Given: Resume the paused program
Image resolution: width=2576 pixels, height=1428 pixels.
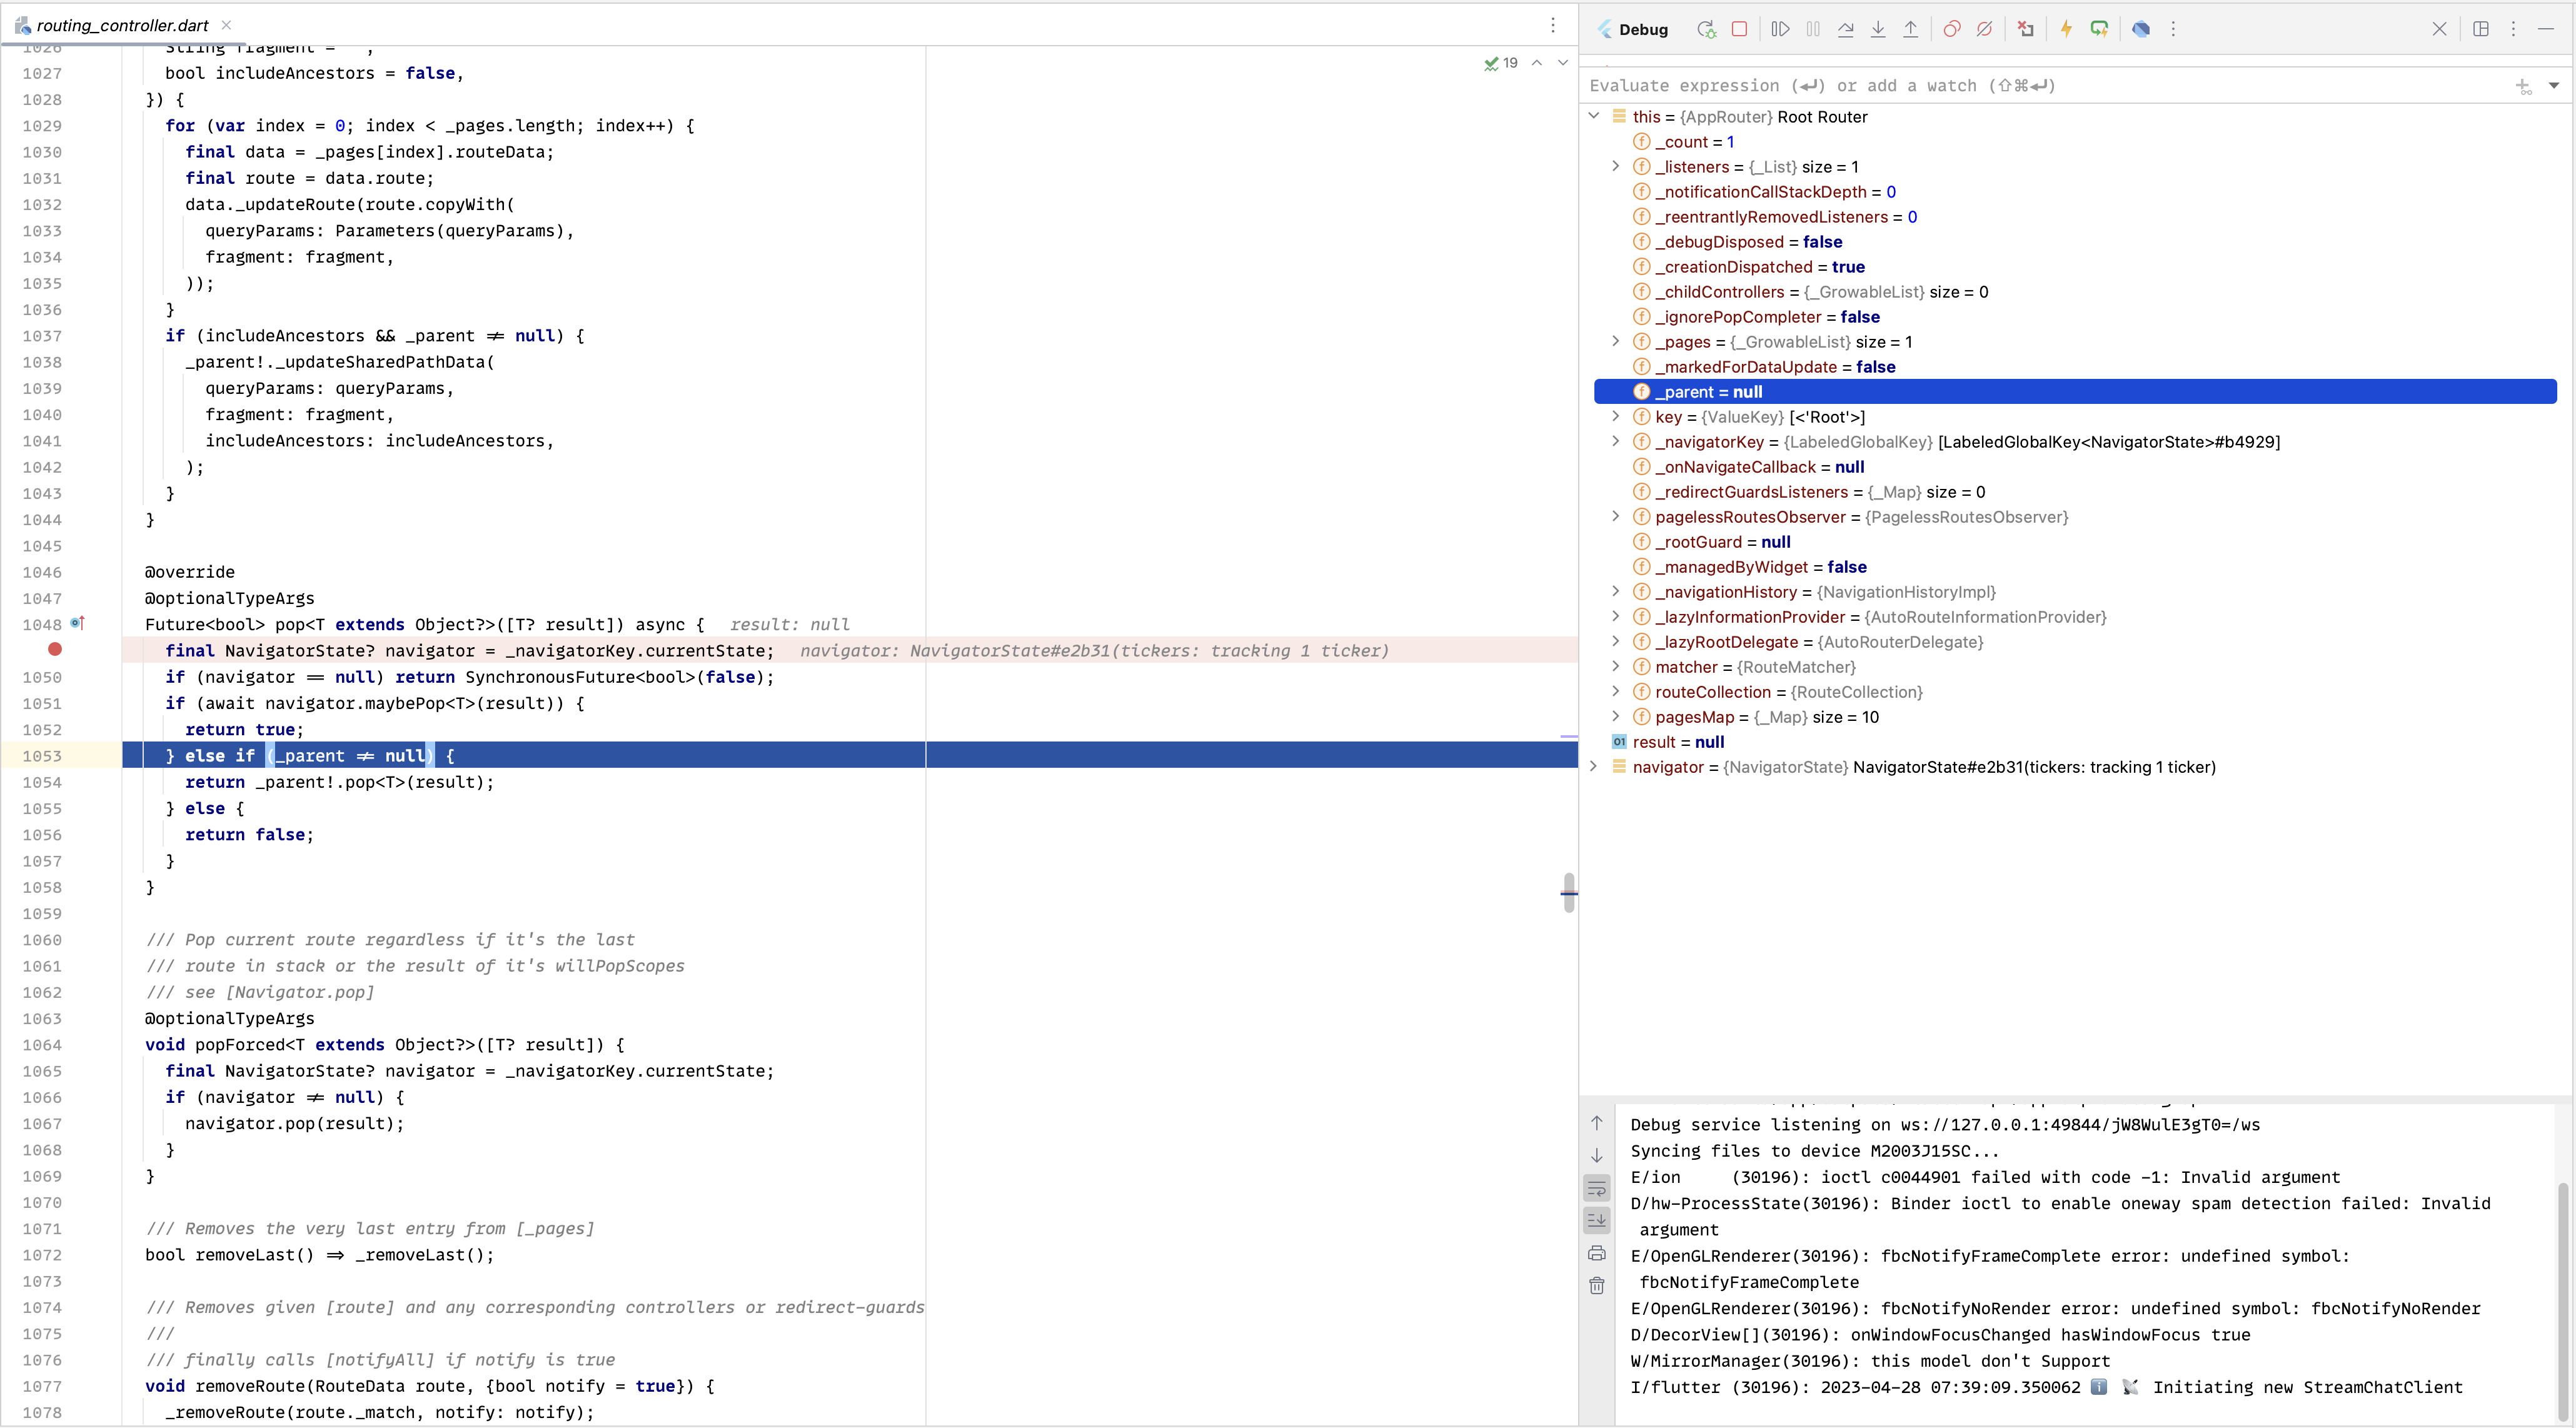Looking at the screenshot, I should 1780,29.
